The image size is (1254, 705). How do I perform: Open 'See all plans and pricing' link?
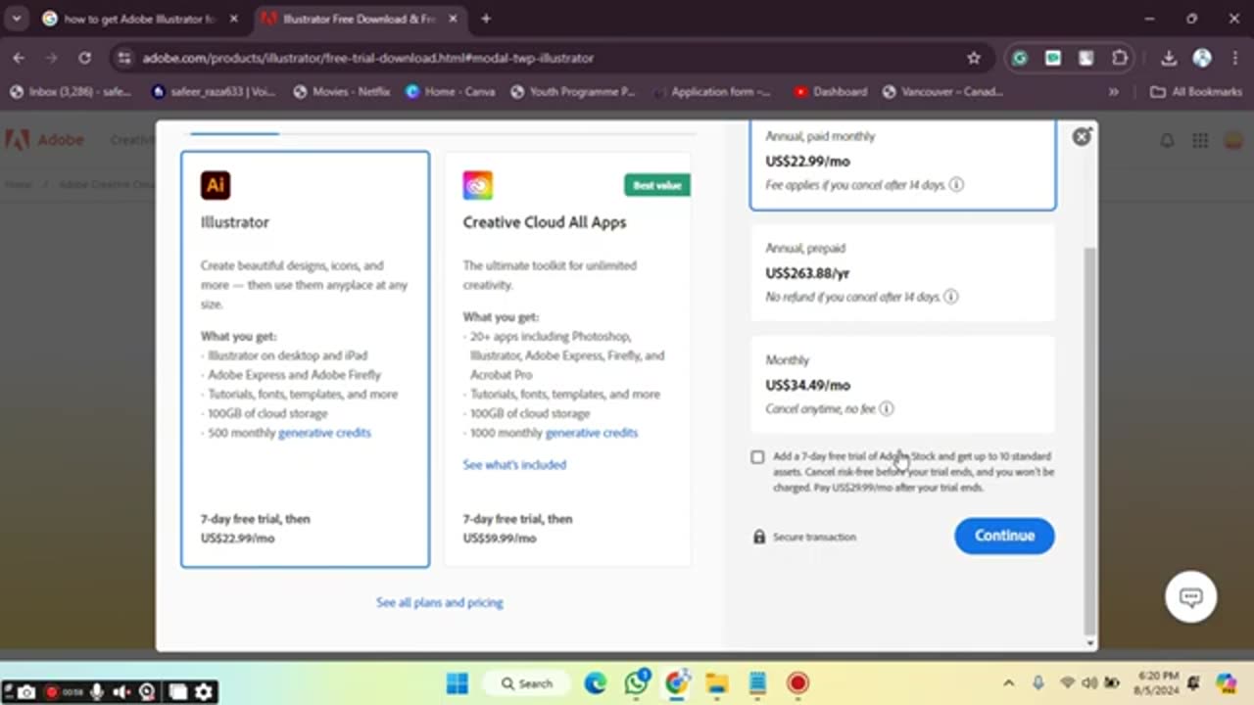(439, 602)
